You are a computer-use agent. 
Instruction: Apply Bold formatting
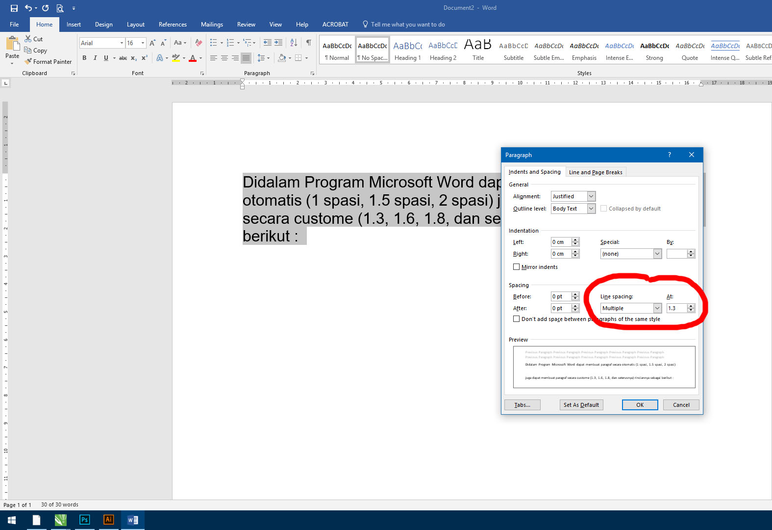(84, 58)
